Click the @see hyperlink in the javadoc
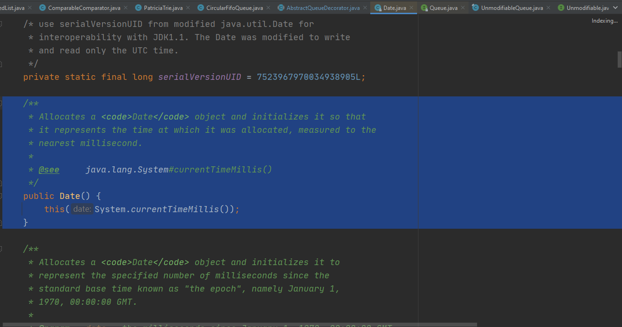Viewport: 622px width, 327px height. [x=49, y=169]
